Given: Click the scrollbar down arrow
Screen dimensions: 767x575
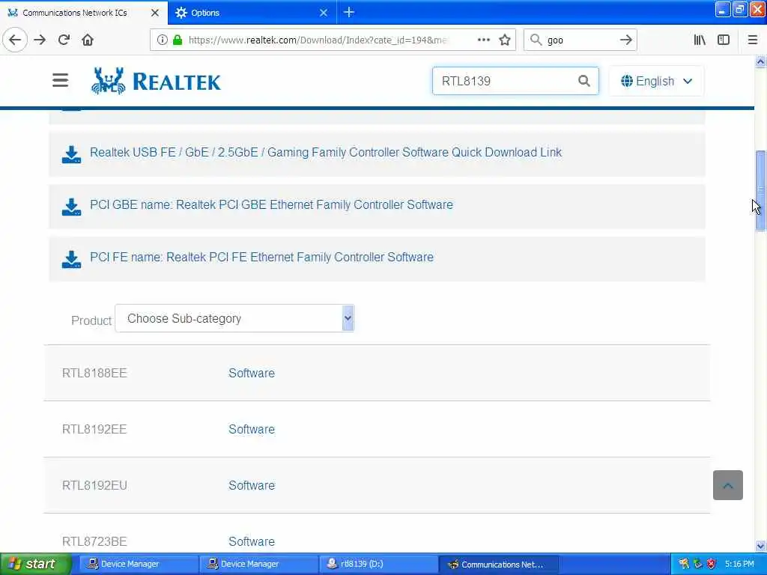Looking at the screenshot, I should point(760,546).
